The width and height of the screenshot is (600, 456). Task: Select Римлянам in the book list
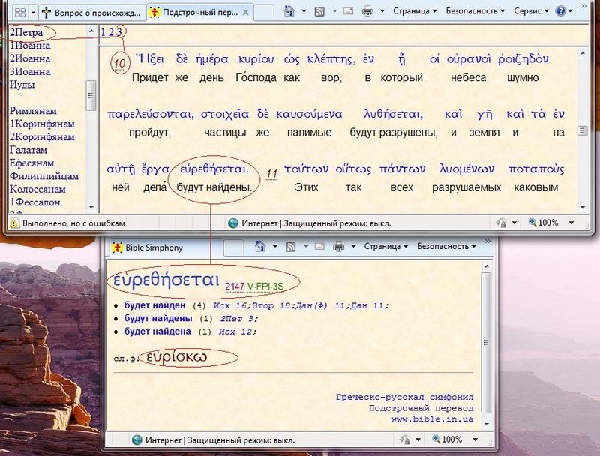coord(31,111)
